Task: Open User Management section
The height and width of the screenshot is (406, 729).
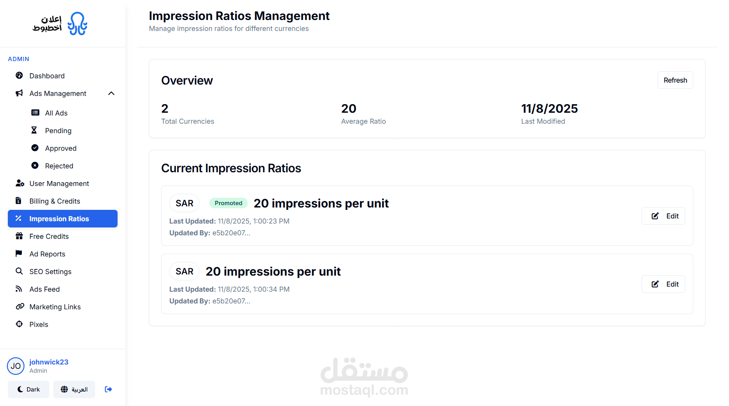Action: [x=63, y=183]
